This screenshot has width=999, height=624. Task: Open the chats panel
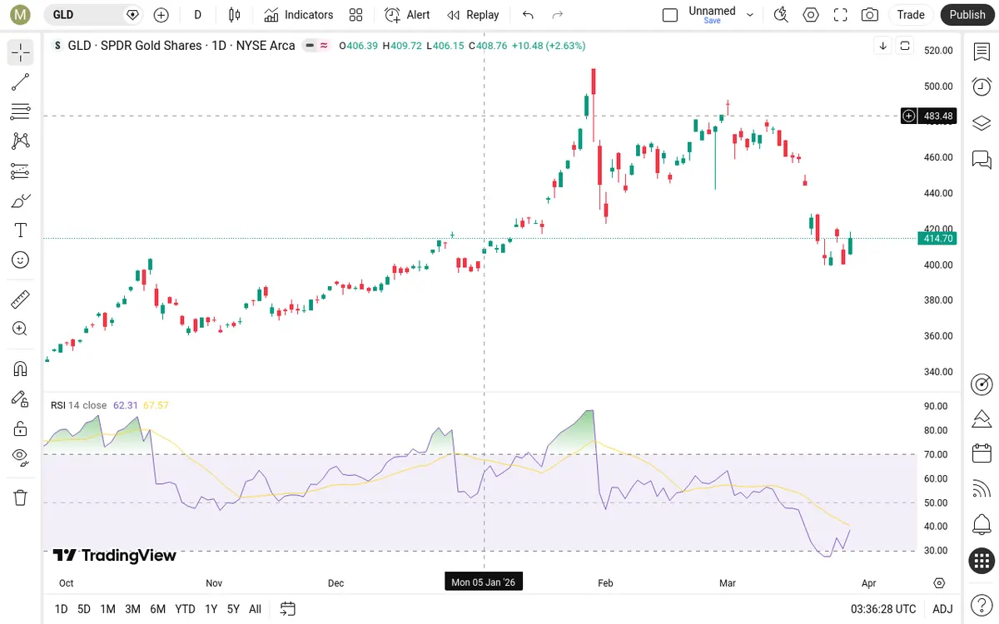[x=982, y=158]
